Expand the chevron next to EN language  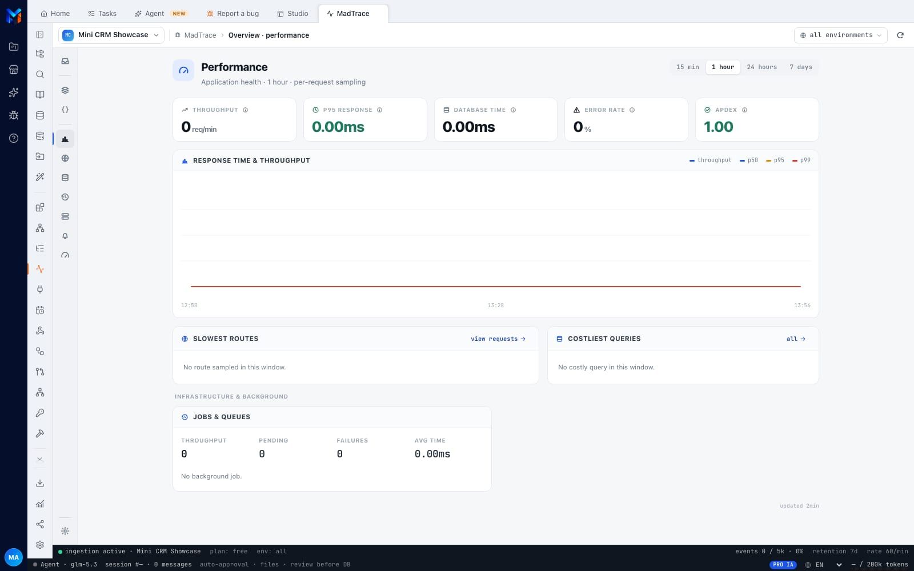point(839,565)
